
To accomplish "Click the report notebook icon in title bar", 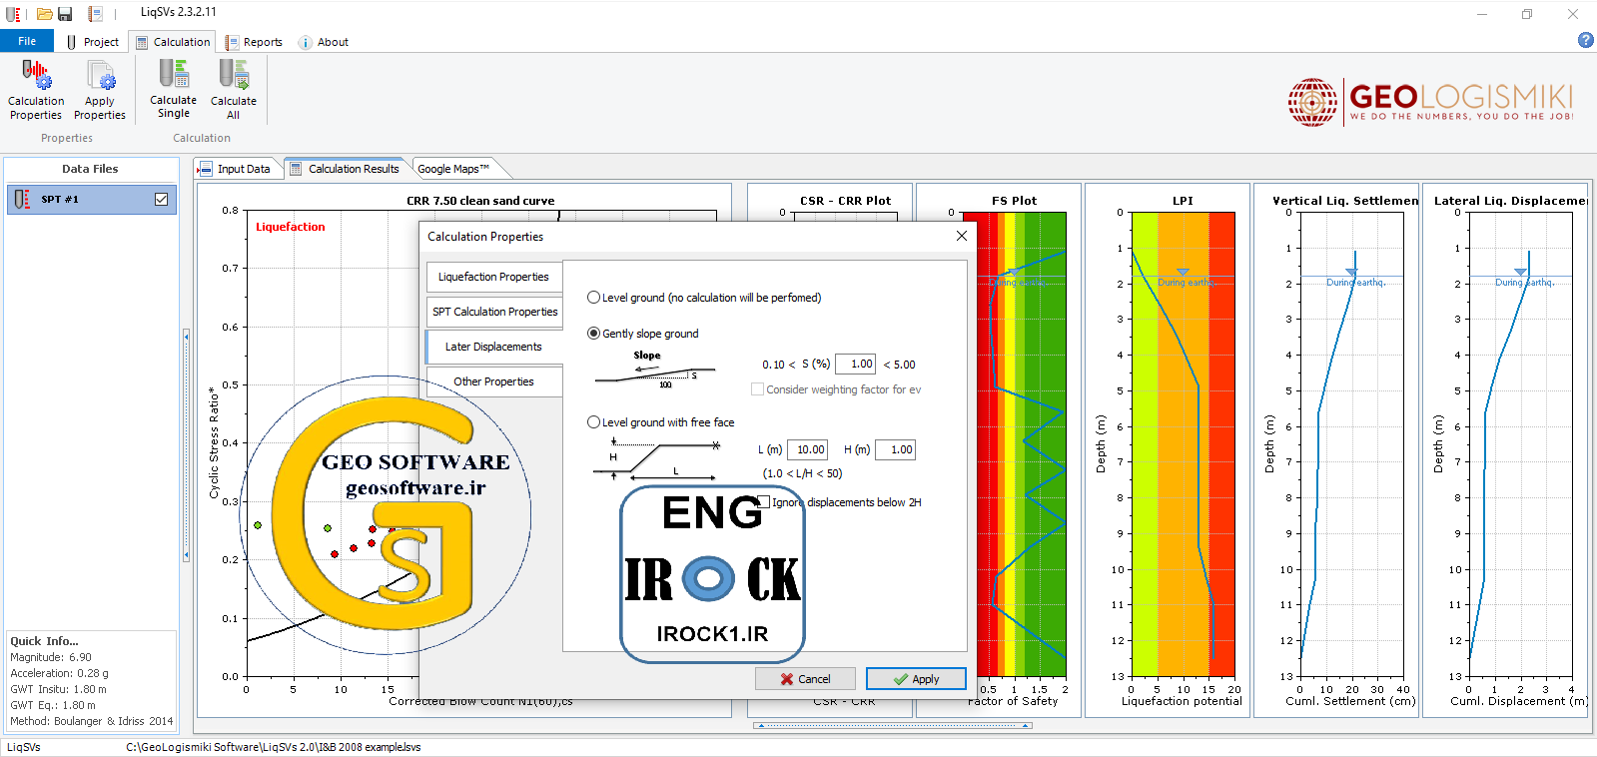I will click(x=96, y=14).
